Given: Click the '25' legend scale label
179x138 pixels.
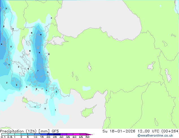Looking at the screenshot, I should tap(55, 137).
